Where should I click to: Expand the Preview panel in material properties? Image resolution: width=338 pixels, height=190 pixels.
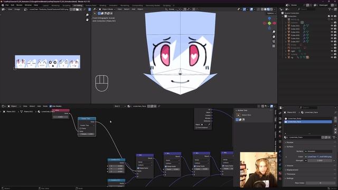point(290,142)
